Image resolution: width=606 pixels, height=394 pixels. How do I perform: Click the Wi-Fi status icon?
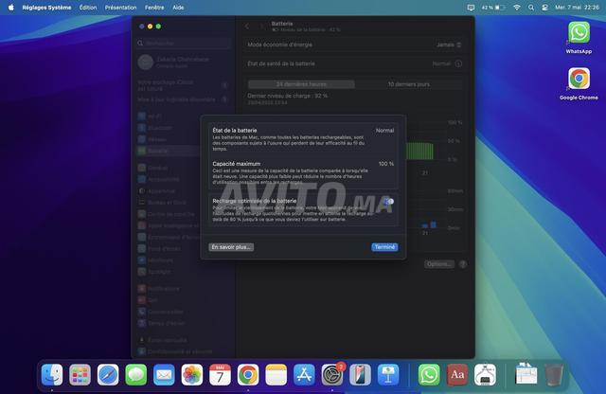coord(516,7)
